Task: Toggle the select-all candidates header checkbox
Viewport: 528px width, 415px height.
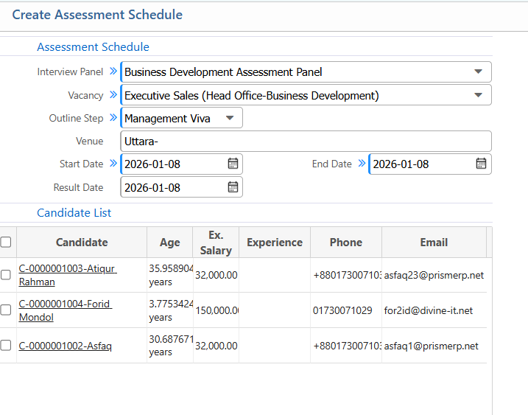Action: [6, 242]
